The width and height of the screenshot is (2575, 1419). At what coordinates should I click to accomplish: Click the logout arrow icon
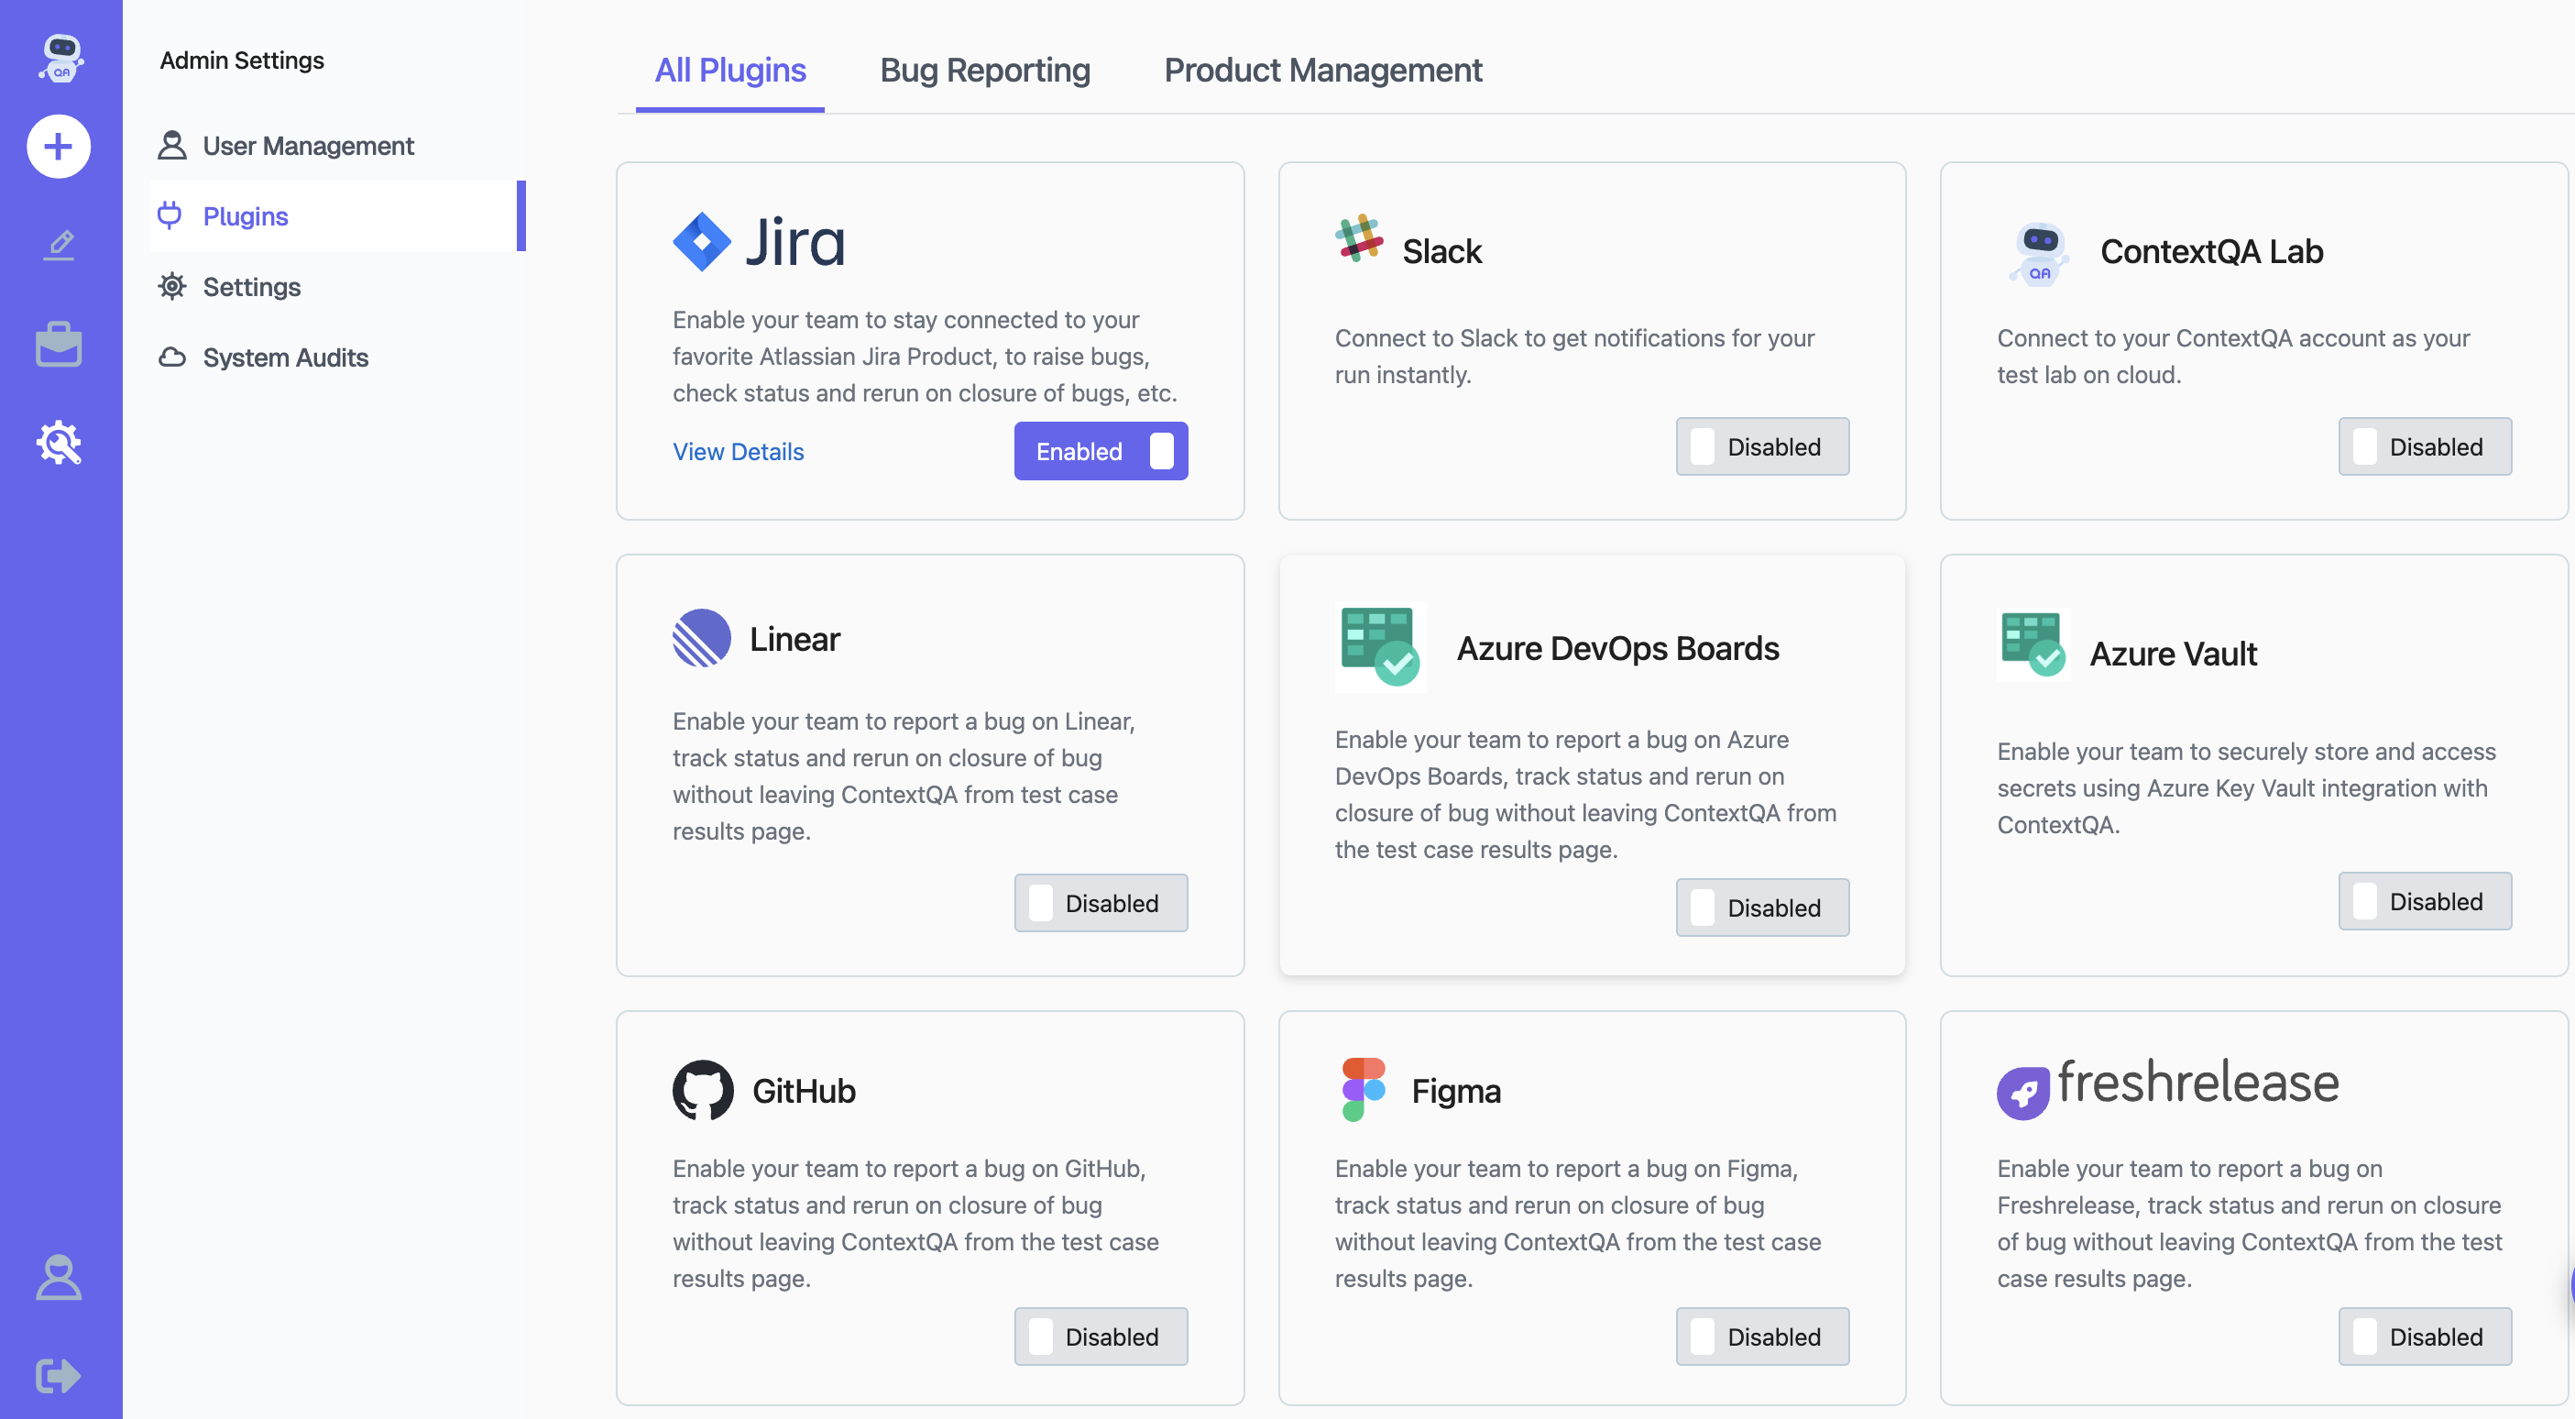tap(59, 1375)
